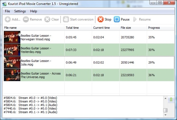Screen dimensions: 177x120
Task: Select file 'Beatles Guitar Lesson - Julia.mpg'
Action: (36, 62)
